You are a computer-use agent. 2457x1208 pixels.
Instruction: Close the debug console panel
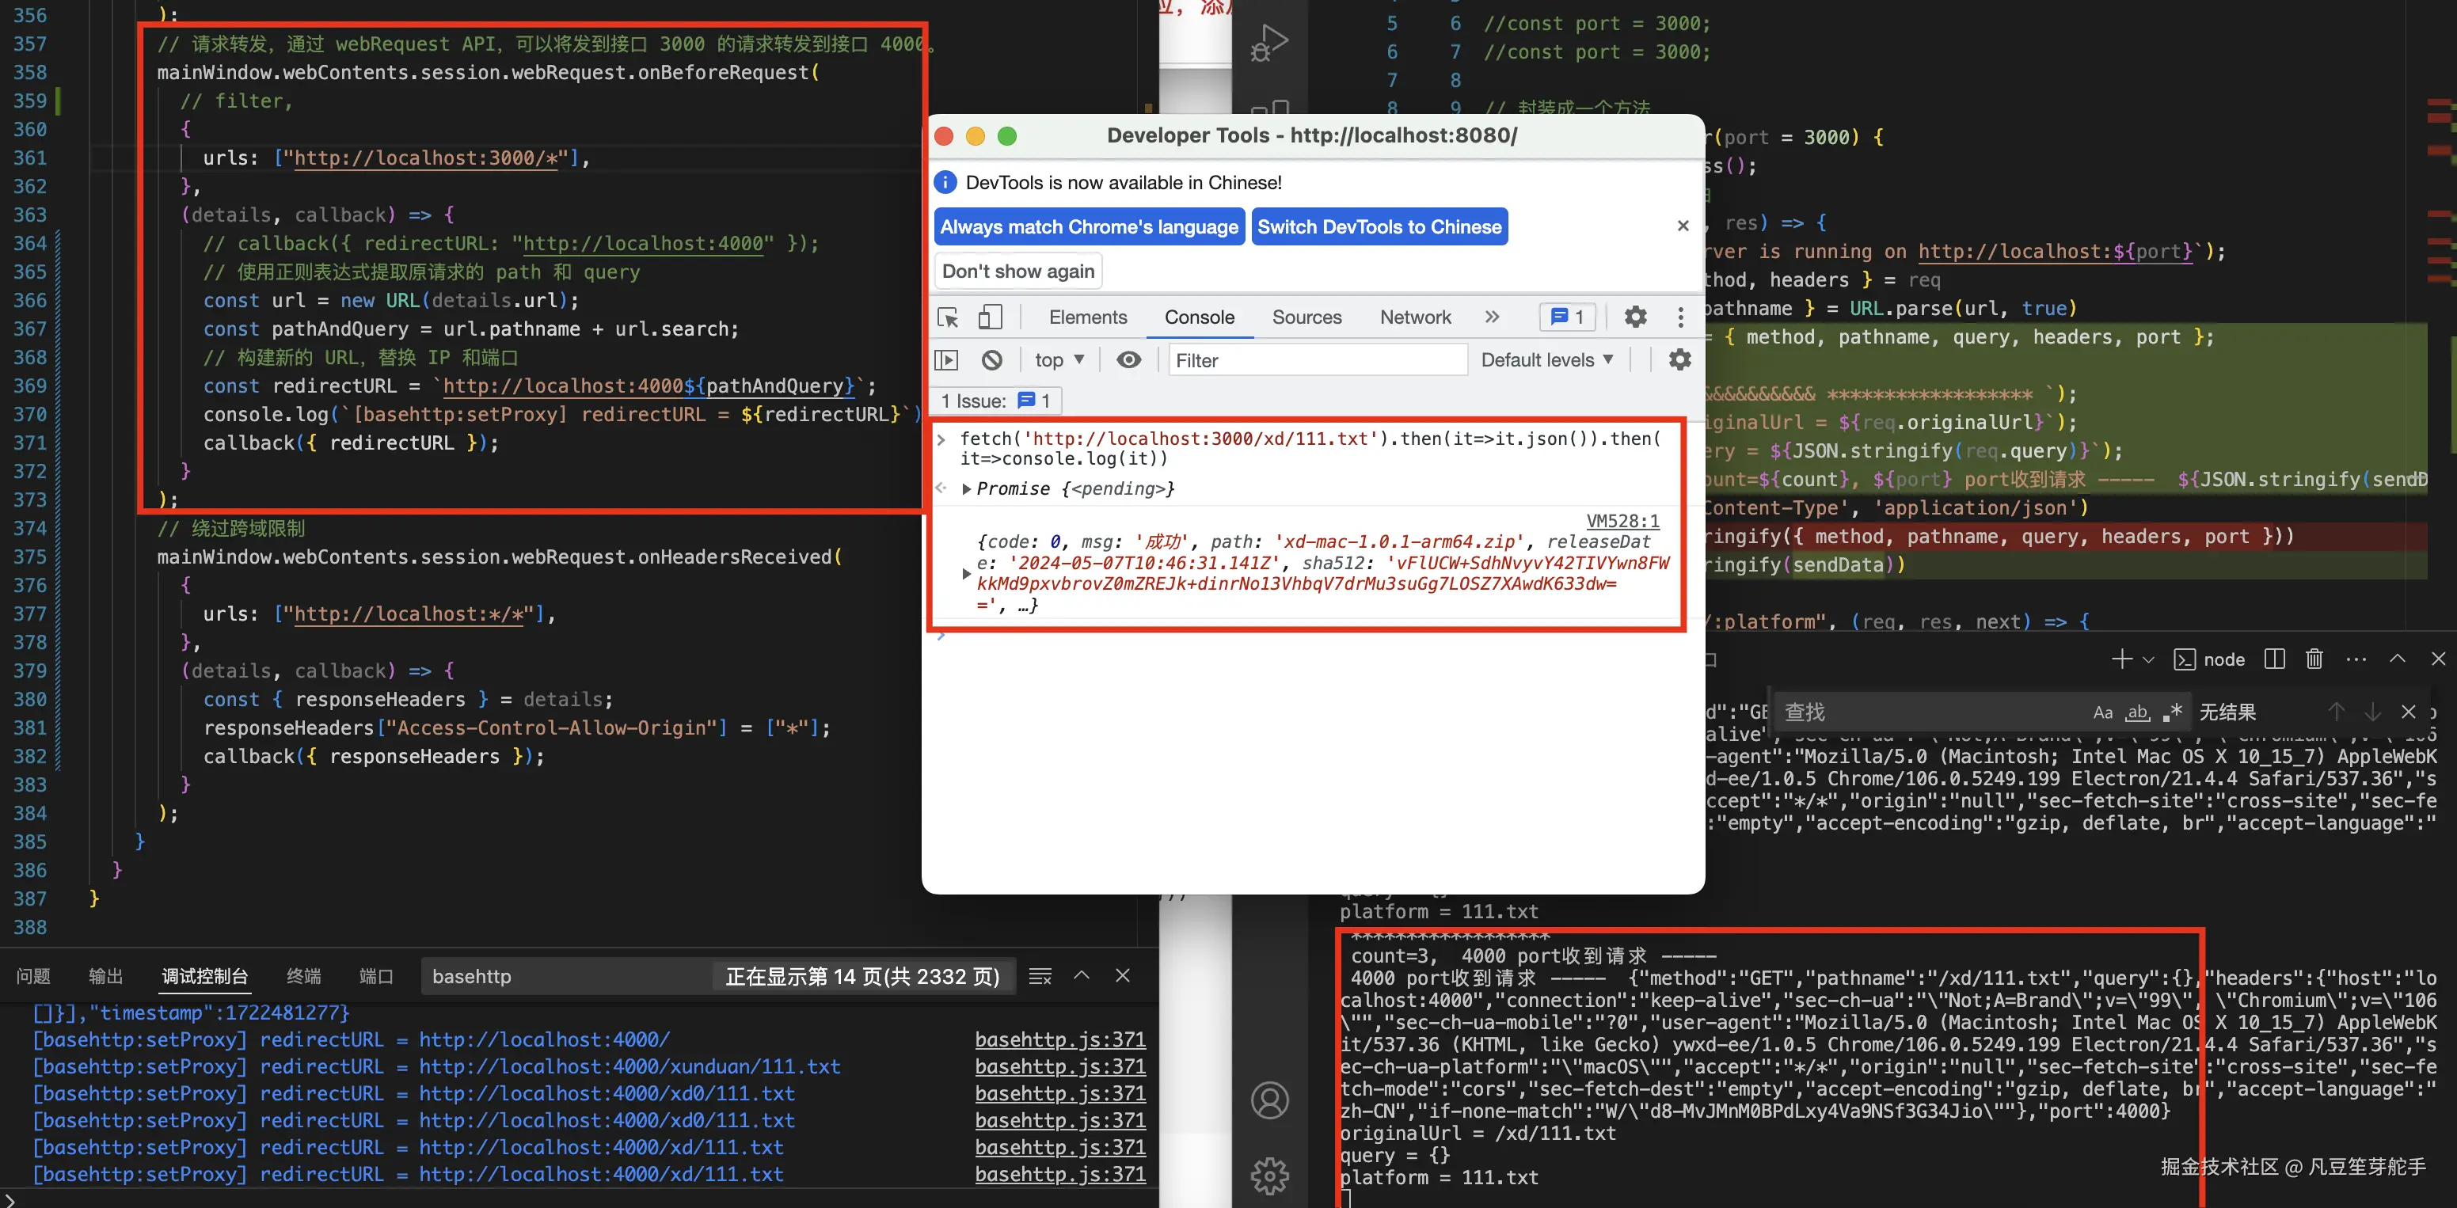(1123, 975)
